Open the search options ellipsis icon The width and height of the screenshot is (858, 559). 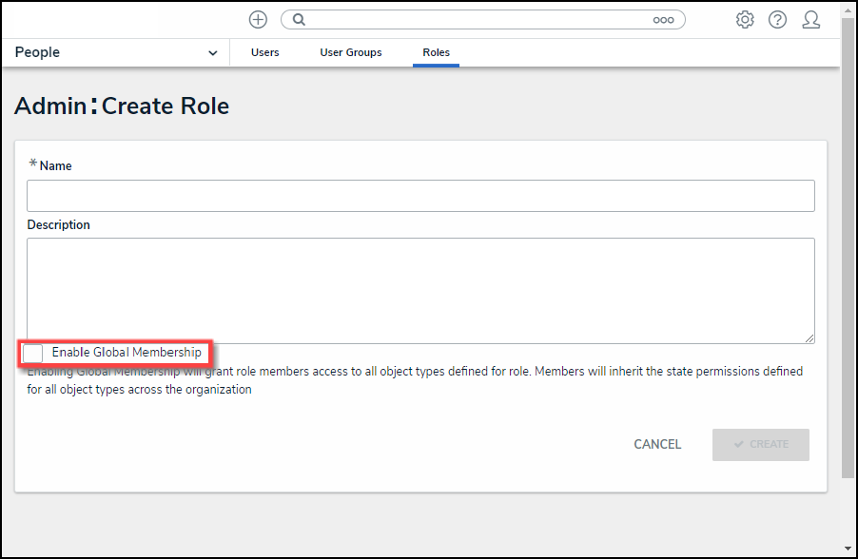coord(663,20)
